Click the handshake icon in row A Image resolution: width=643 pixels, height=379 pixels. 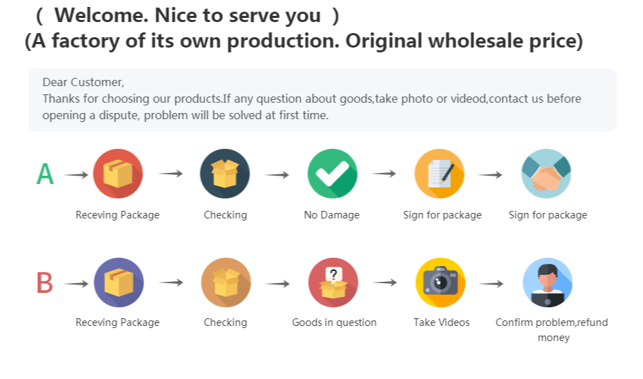coord(546,174)
